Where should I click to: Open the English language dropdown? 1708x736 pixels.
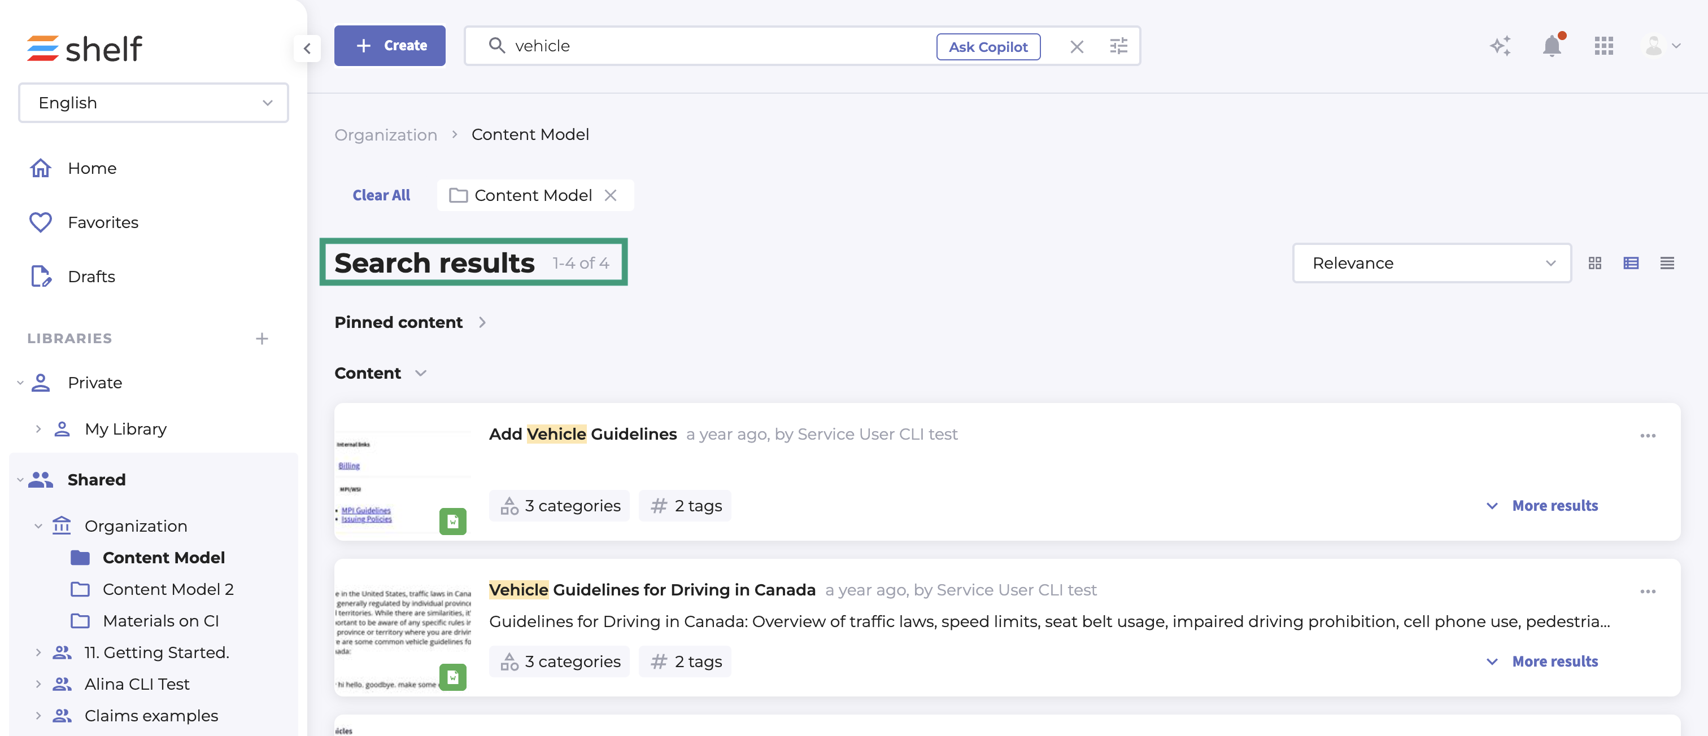point(154,103)
